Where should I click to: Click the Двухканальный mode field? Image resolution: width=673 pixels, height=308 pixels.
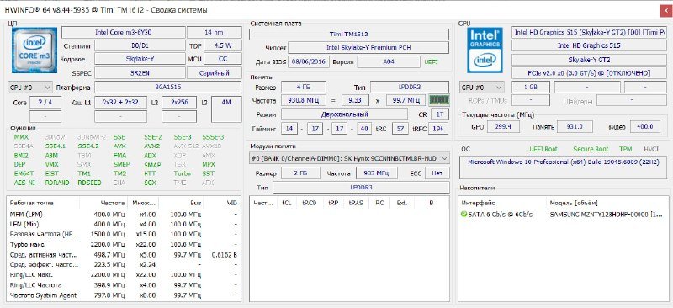[344, 114]
